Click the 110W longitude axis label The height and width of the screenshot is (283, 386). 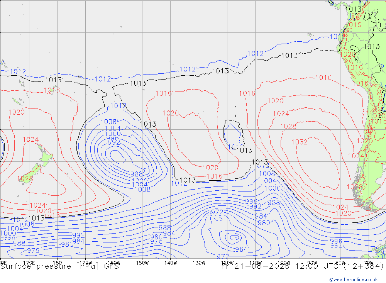tap(256, 263)
